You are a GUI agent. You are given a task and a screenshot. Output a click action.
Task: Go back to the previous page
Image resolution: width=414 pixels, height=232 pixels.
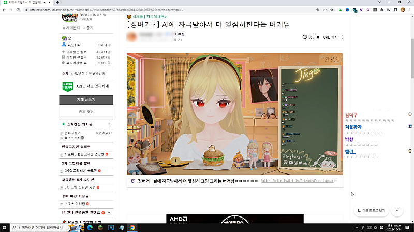4,10
